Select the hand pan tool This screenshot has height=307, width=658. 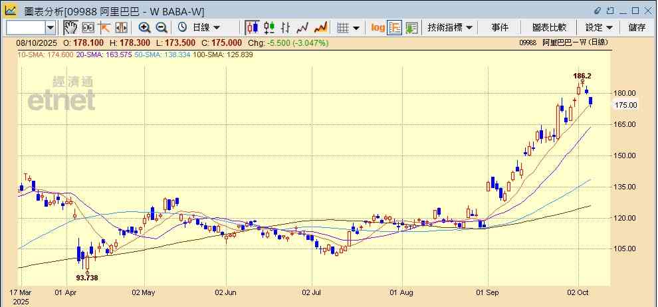70,27
